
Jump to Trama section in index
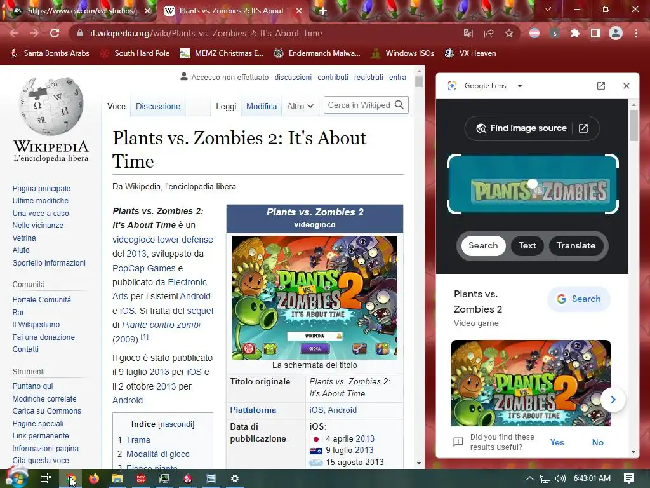click(138, 440)
